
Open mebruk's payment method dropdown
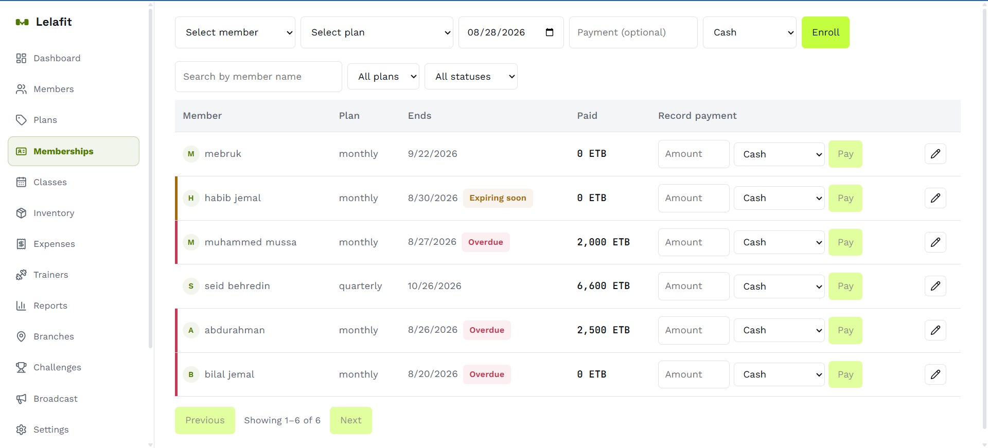coord(780,154)
